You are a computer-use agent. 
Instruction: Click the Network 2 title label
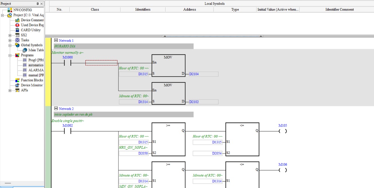(66, 109)
